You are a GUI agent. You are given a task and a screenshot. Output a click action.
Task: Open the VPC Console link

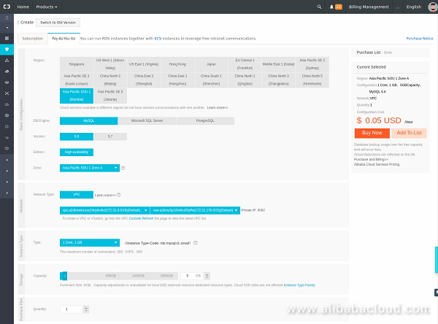point(135,218)
